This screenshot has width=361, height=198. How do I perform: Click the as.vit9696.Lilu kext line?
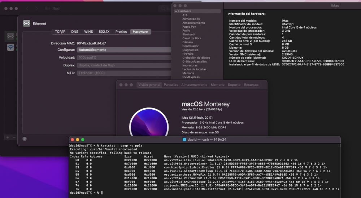pyautogui.click(x=184, y=160)
